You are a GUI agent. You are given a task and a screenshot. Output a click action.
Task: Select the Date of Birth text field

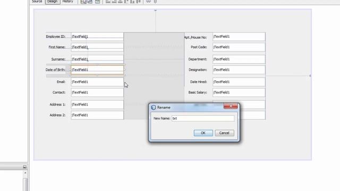[97, 70]
